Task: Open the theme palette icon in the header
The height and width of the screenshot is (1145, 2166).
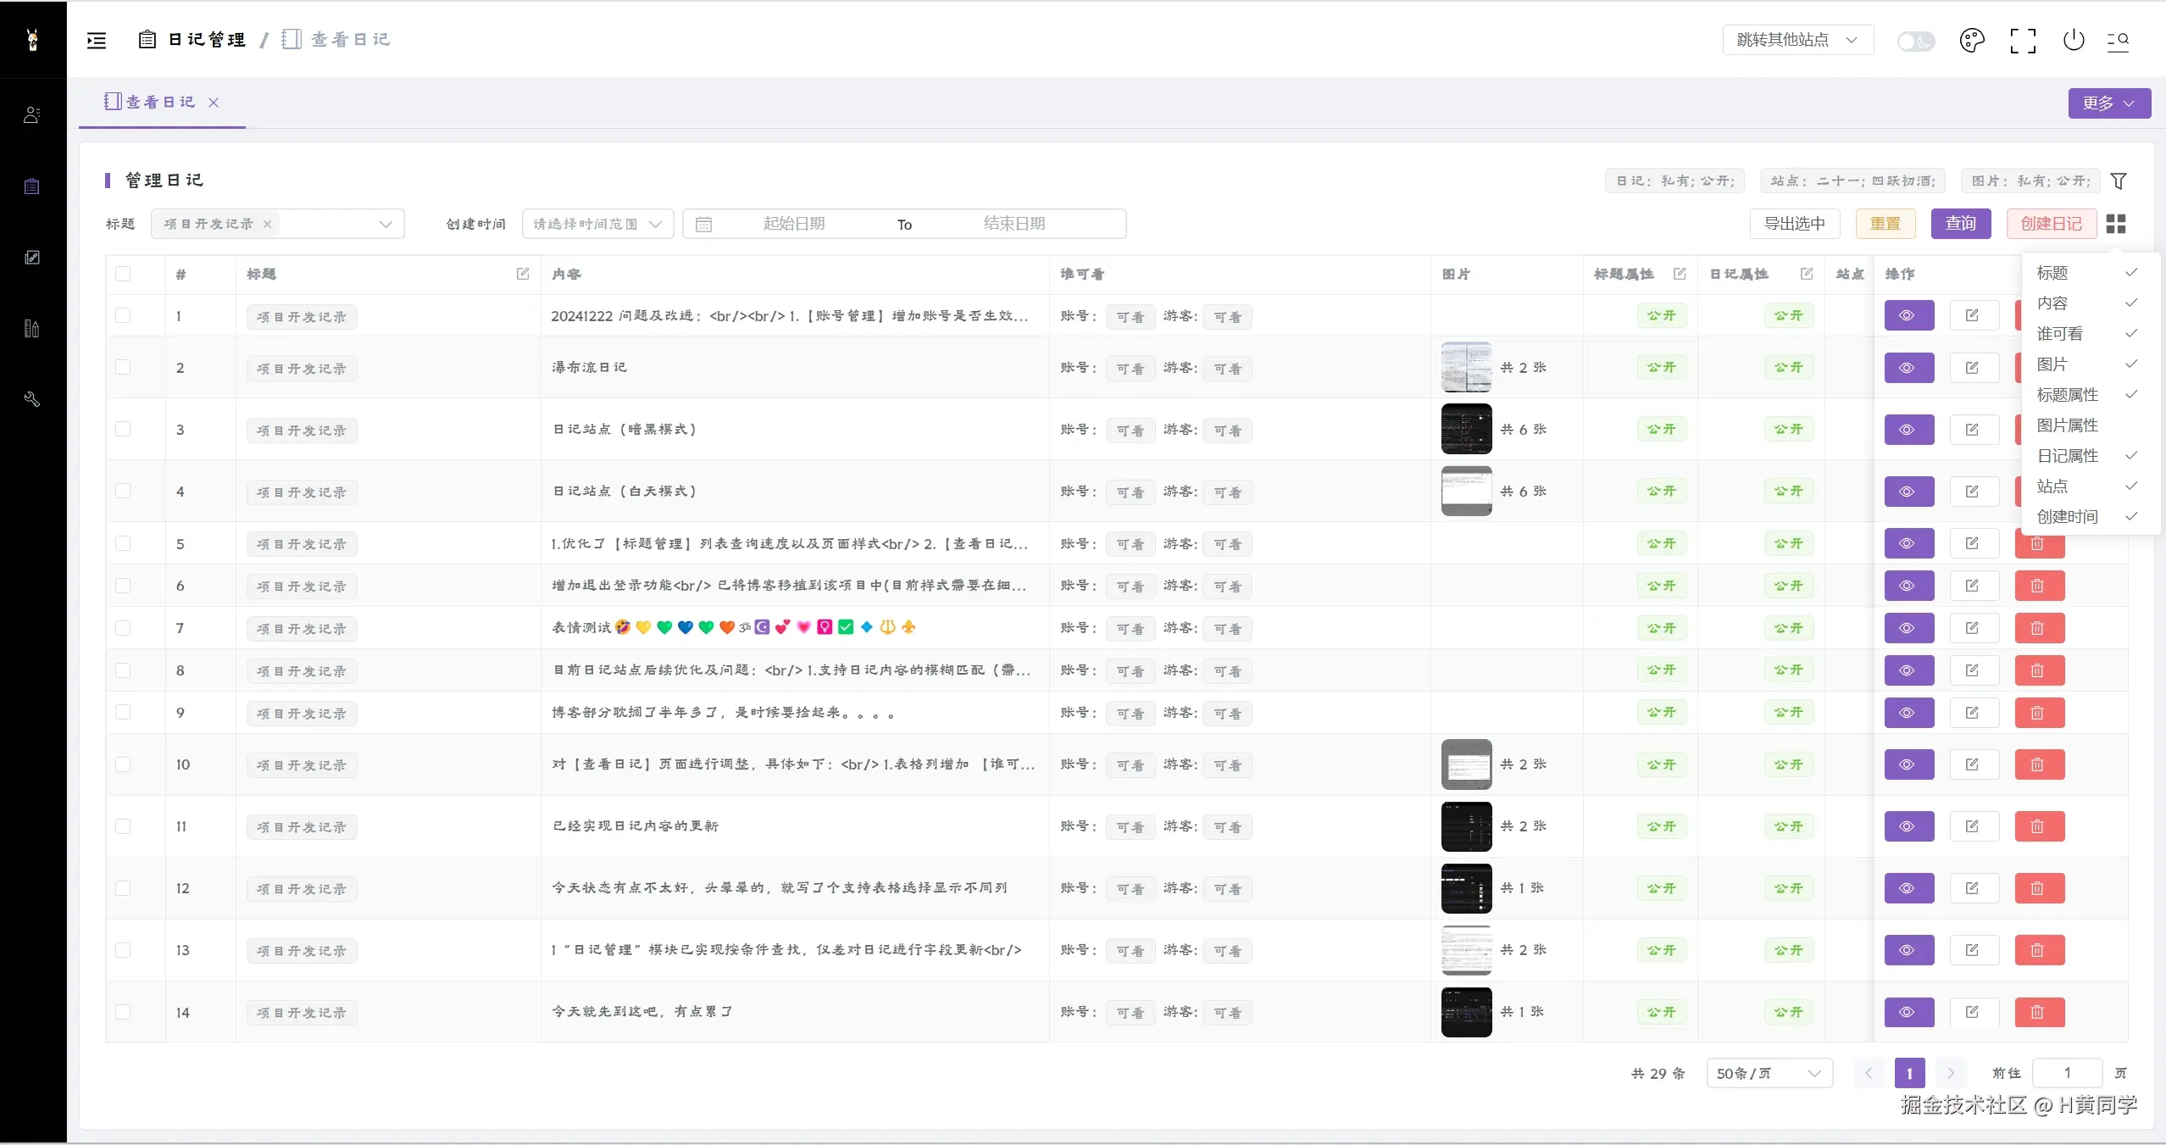Action: 1971,40
